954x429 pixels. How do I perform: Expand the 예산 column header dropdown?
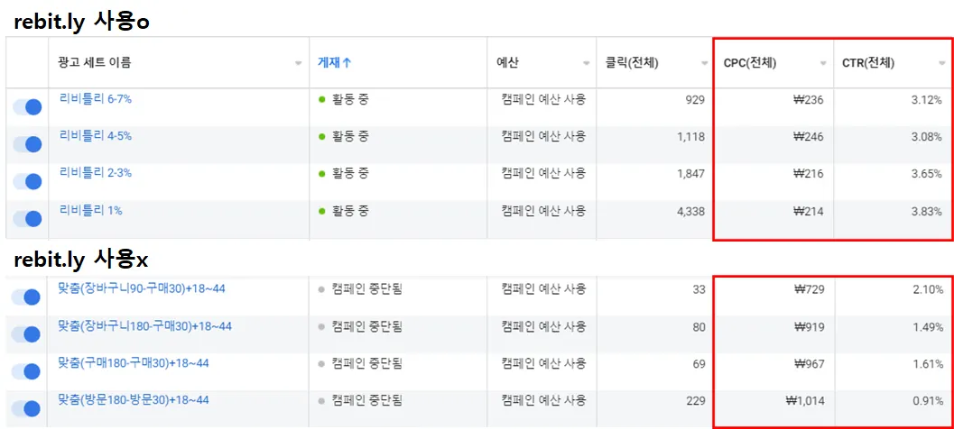coord(585,63)
